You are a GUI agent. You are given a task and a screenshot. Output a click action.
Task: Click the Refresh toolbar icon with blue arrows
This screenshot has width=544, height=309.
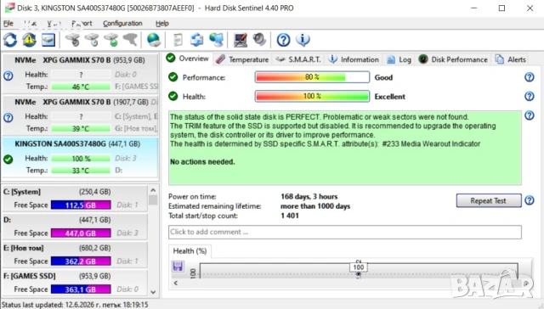pyautogui.click(x=10, y=40)
